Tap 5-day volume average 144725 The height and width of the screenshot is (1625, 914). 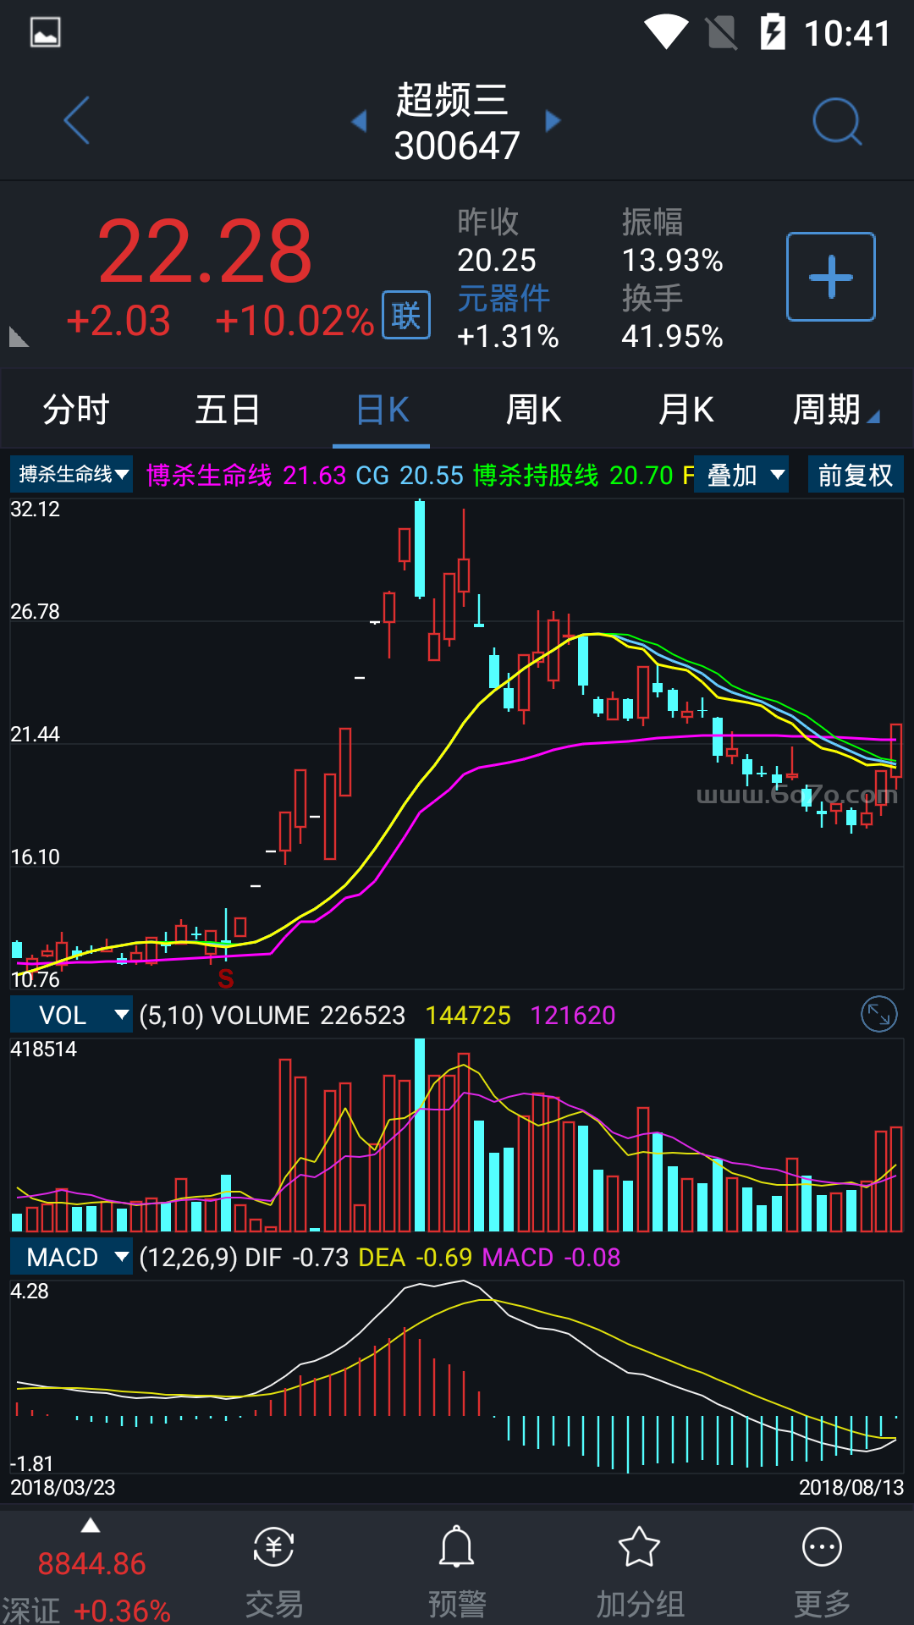[468, 1015]
